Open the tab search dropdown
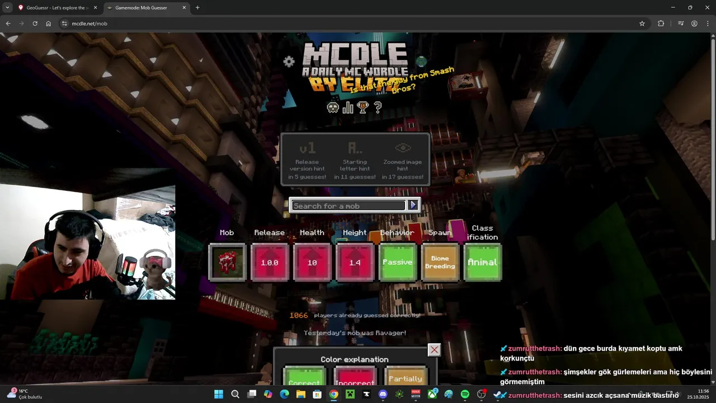This screenshot has height=403, width=716. tap(7, 8)
